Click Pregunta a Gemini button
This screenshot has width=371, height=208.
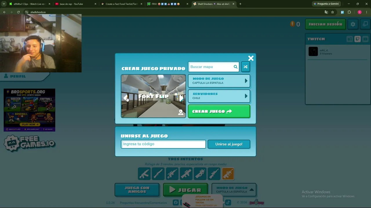(326, 4)
